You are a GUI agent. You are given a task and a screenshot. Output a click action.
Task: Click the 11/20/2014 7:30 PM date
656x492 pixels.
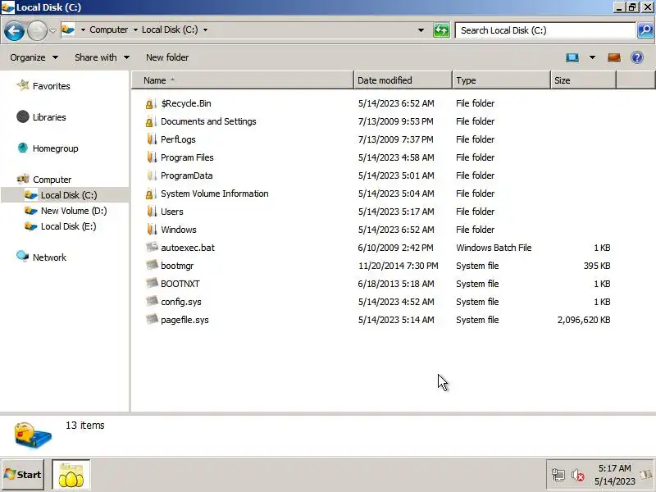[399, 266]
